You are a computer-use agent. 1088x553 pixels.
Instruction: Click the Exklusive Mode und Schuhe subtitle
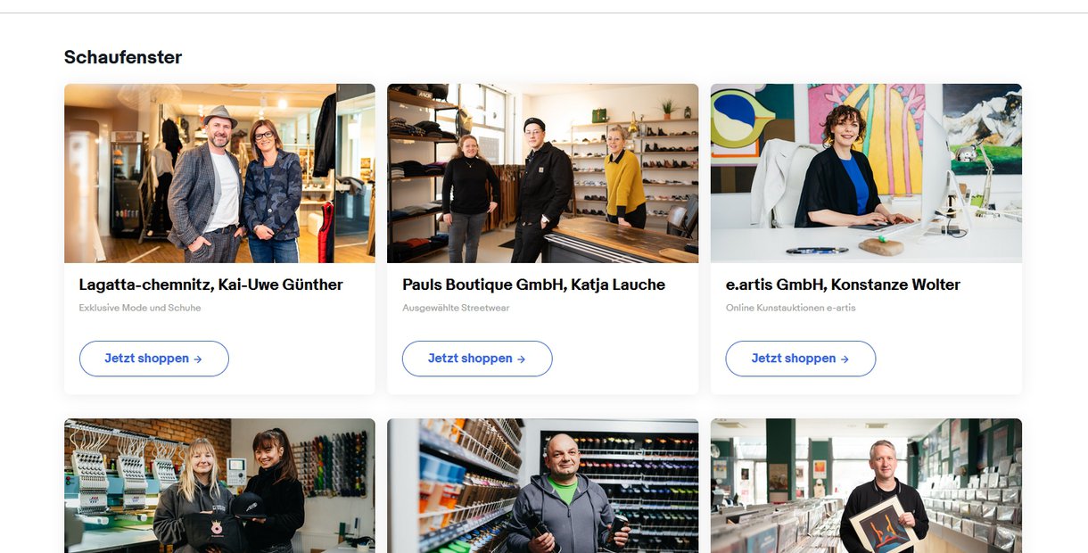click(x=140, y=308)
